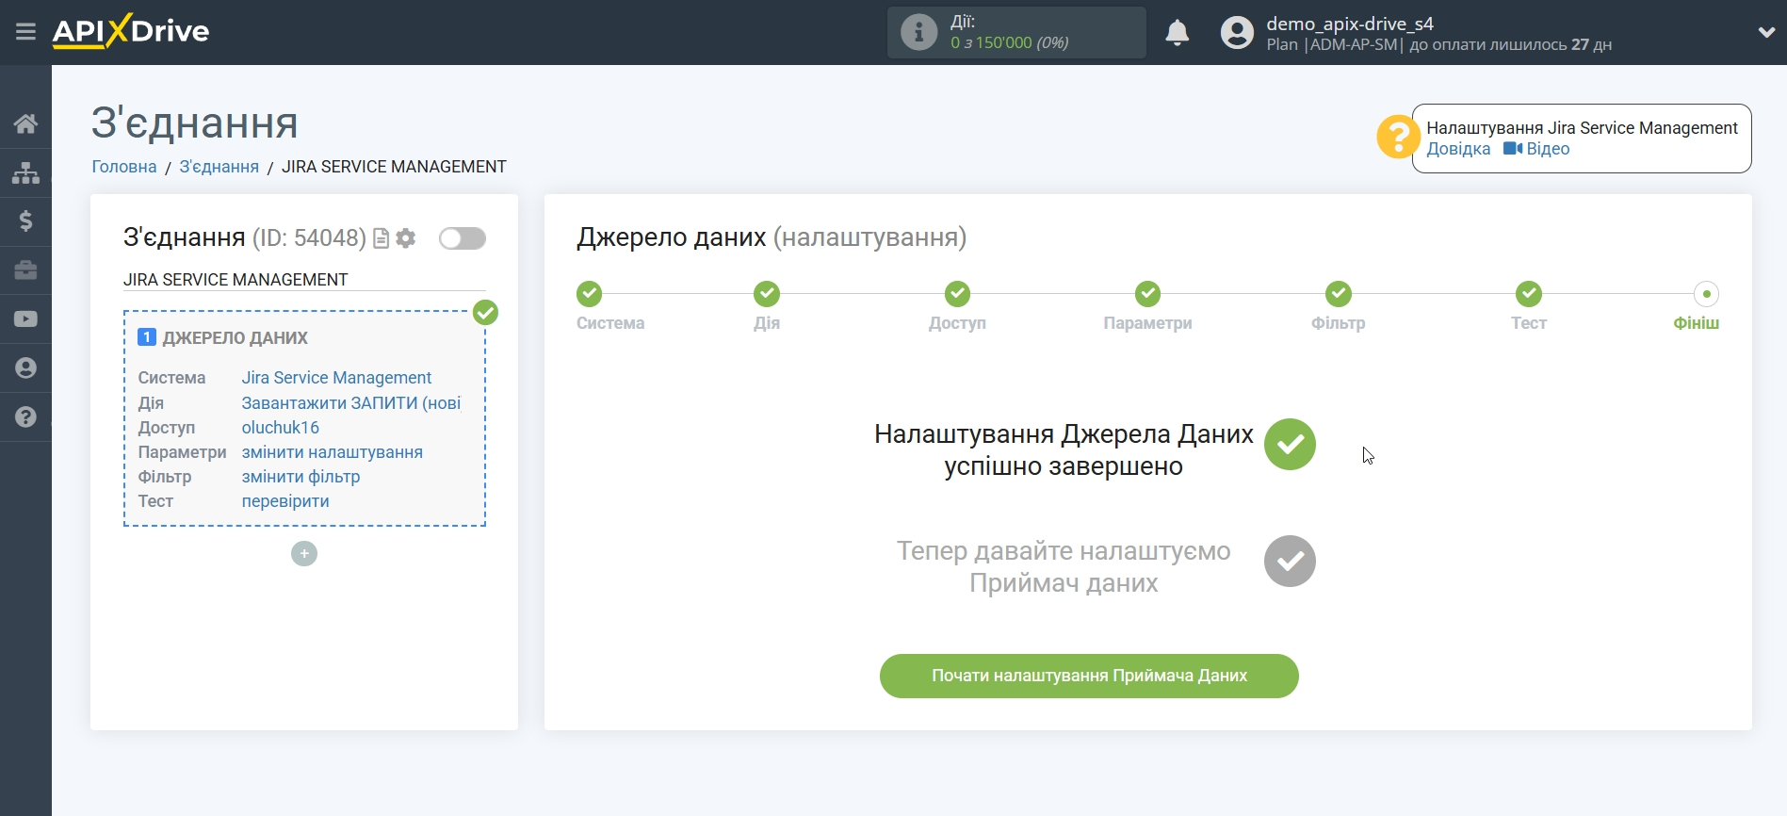Screen dimensions: 1787x816
Task: Open profile icon in sidebar
Action: pos(25,368)
